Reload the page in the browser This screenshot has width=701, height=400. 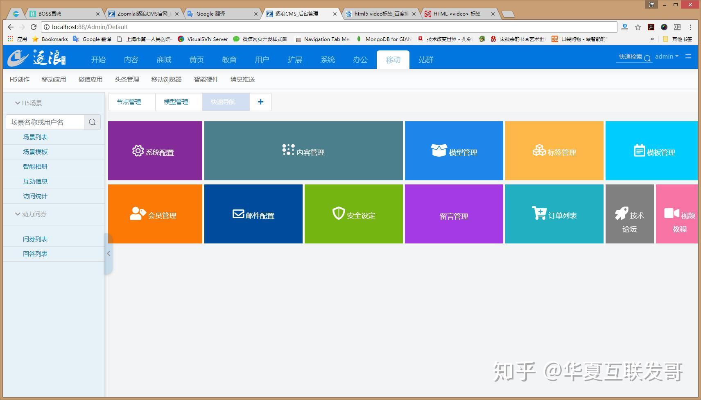click(34, 27)
